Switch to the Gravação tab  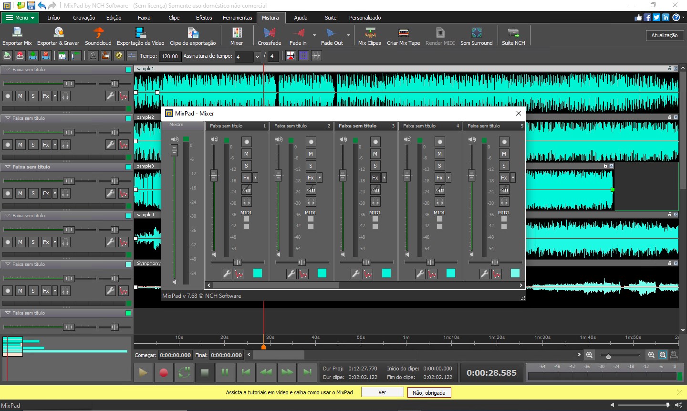[84, 18]
